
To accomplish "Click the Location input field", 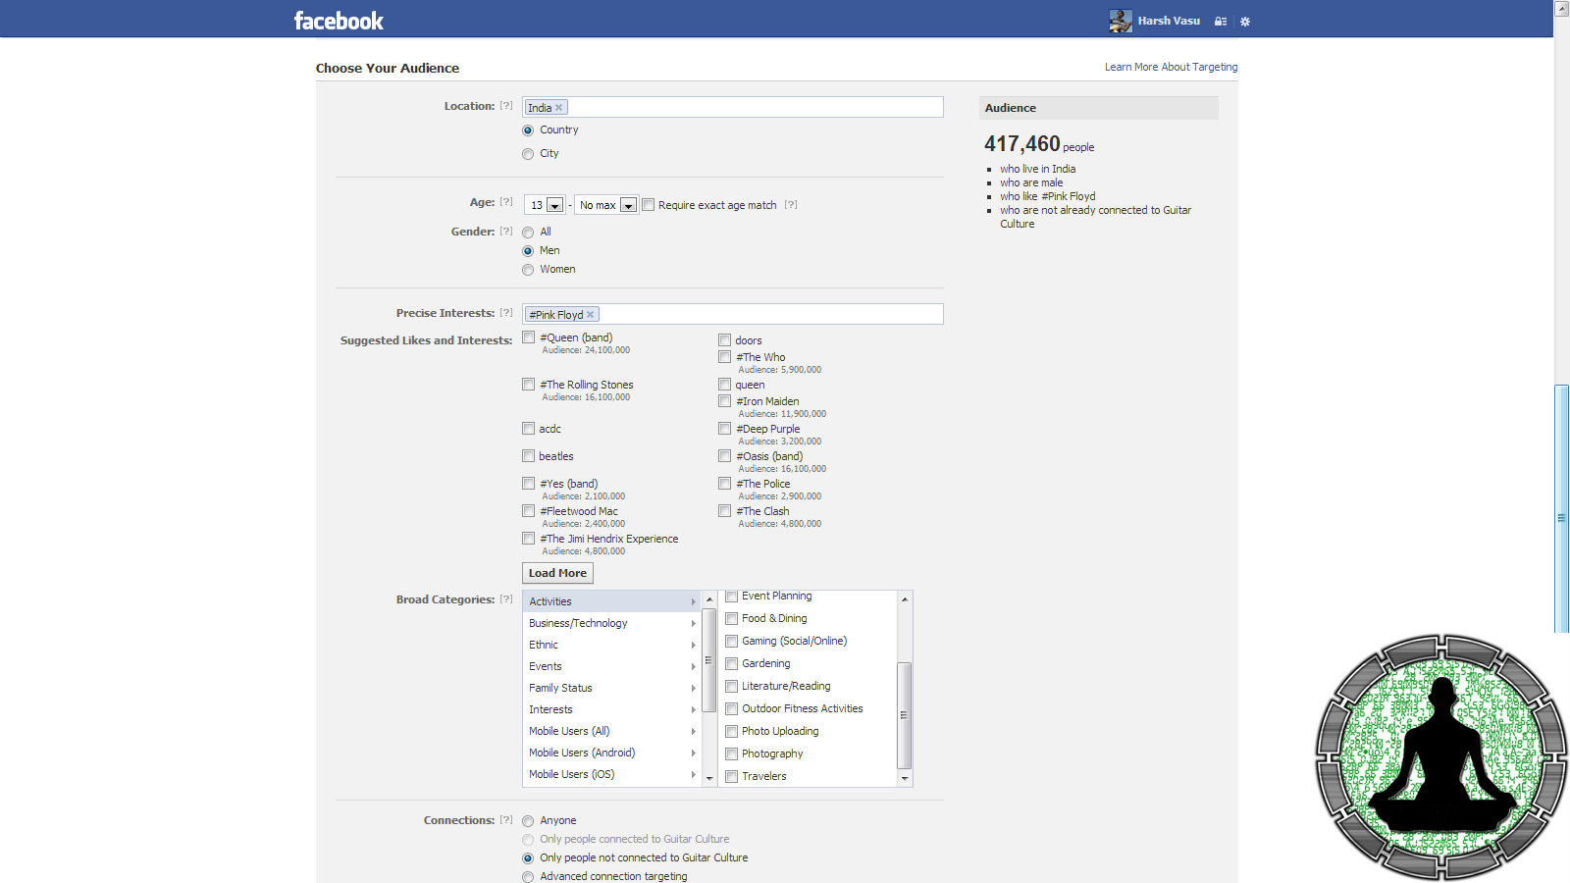I will pos(733,107).
